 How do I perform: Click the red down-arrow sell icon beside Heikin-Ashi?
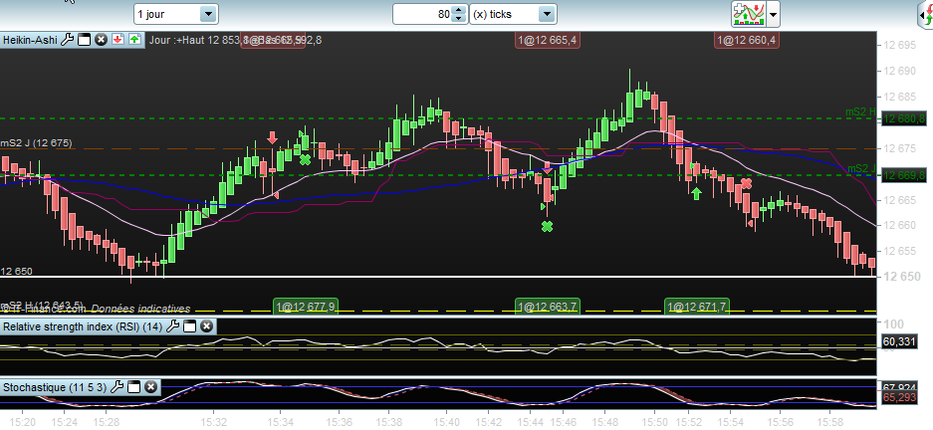coord(117,40)
